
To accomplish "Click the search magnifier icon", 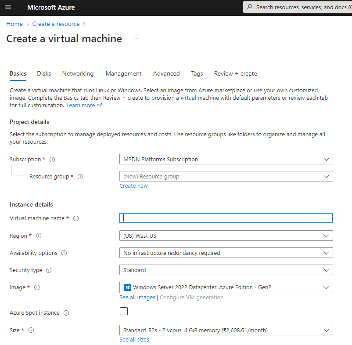I will click(249, 7).
